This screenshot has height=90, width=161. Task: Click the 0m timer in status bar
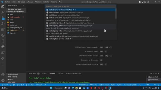(x=113, y=85)
